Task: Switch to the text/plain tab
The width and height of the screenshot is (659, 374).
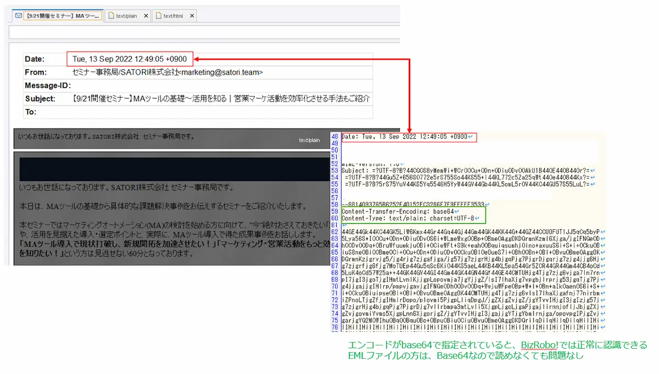Action: pyautogui.click(x=127, y=16)
